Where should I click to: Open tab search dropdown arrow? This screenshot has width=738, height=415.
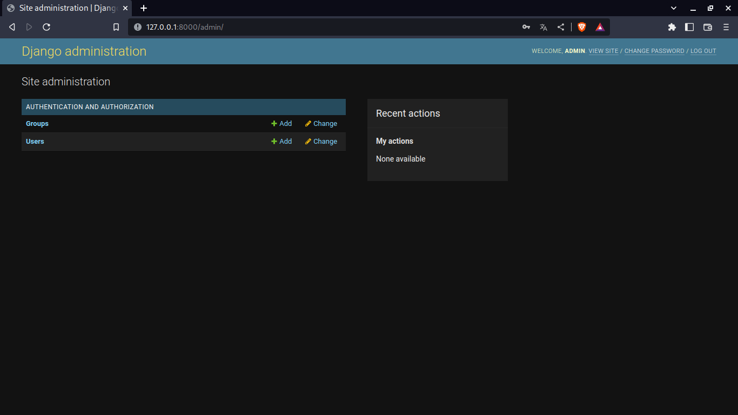pos(674,8)
